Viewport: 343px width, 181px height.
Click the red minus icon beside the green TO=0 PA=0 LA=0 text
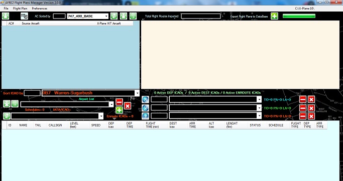(303, 108)
